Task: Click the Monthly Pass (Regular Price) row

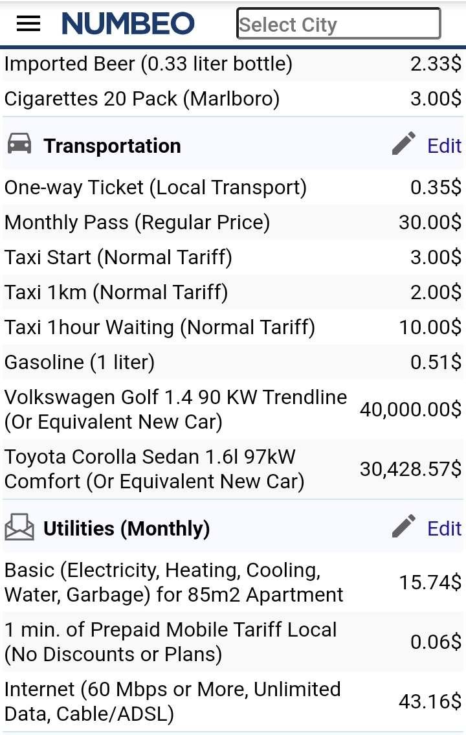Action: (233, 222)
